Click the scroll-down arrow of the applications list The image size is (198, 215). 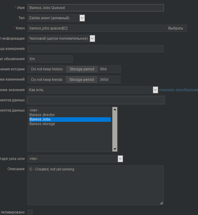coord(115,149)
